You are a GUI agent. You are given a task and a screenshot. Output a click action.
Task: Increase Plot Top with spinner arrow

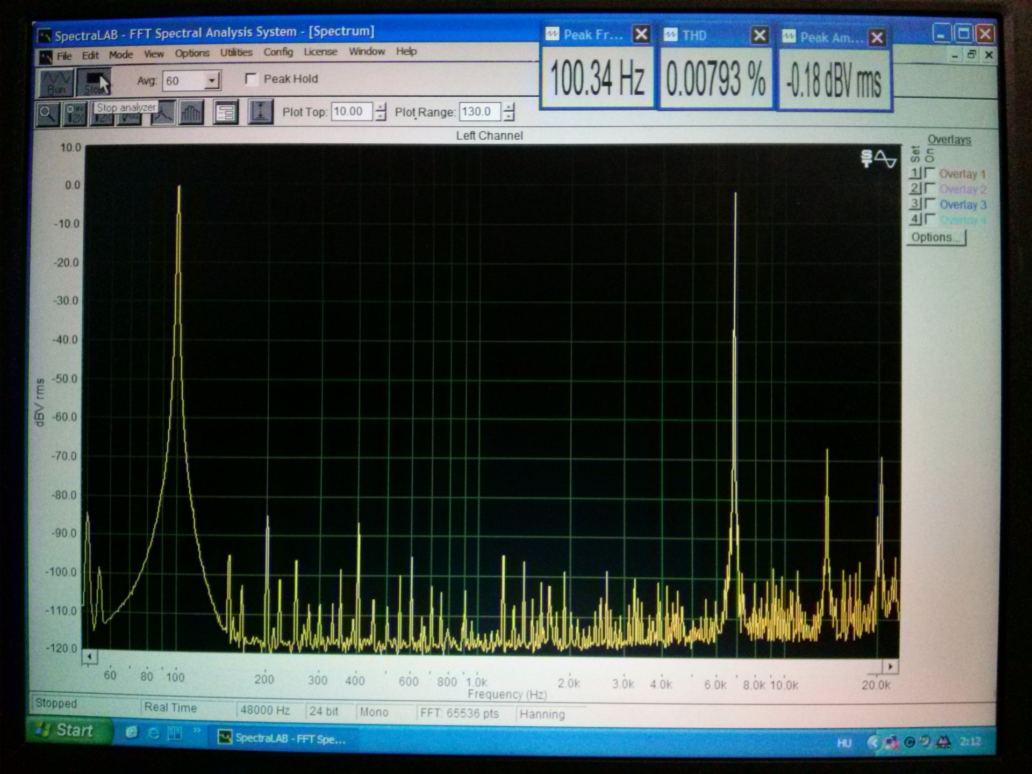tap(381, 107)
